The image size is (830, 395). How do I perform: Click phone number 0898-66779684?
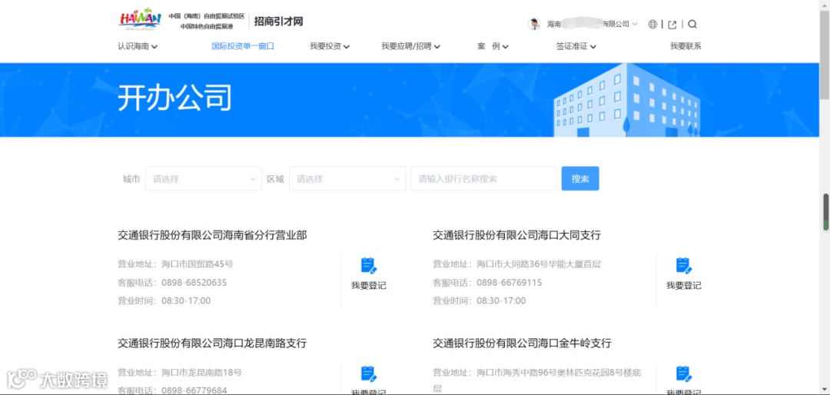point(194,390)
